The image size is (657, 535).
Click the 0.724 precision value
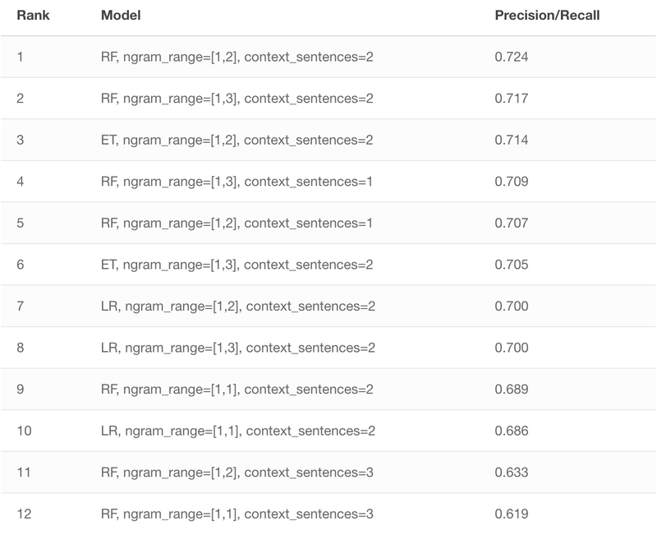tap(511, 57)
